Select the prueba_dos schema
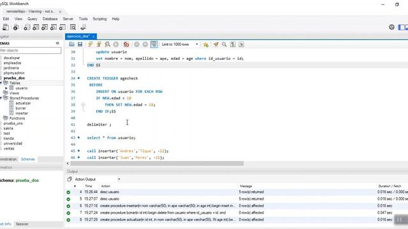The width and height of the screenshot is (408, 229). click(14, 78)
